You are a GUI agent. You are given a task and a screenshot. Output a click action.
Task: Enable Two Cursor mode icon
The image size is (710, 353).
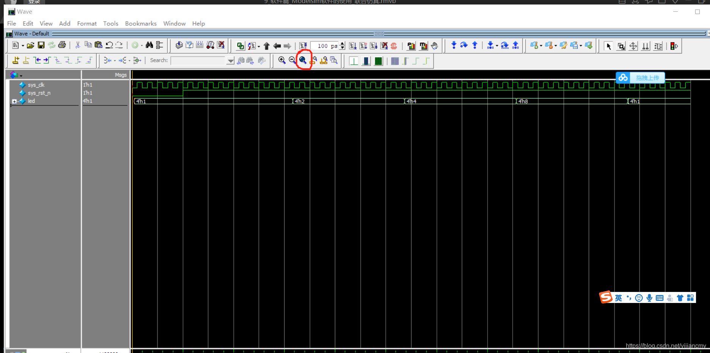(646, 46)
